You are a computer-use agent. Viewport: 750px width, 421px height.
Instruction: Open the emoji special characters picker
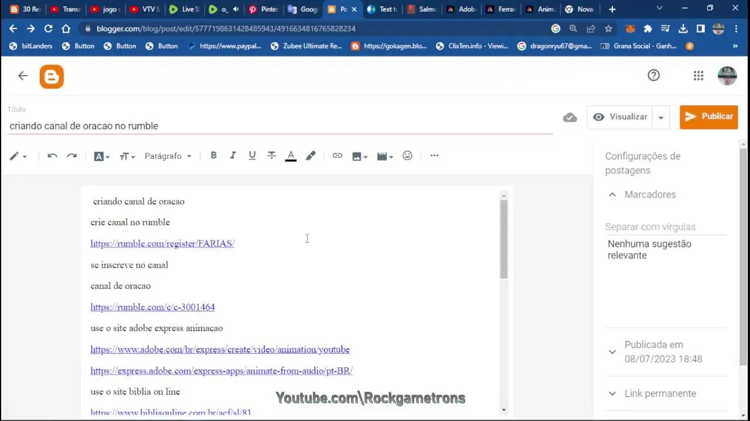(x=408, y=156)
